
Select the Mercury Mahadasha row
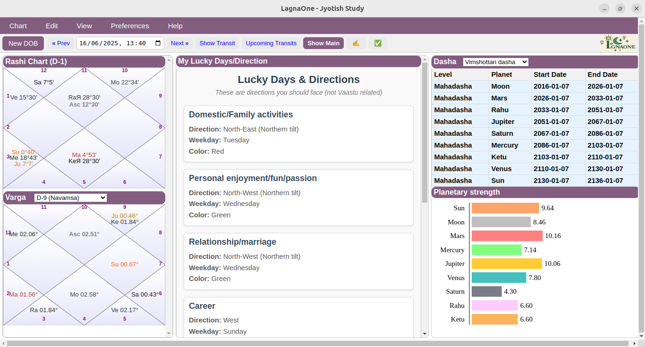click(535, 145)
